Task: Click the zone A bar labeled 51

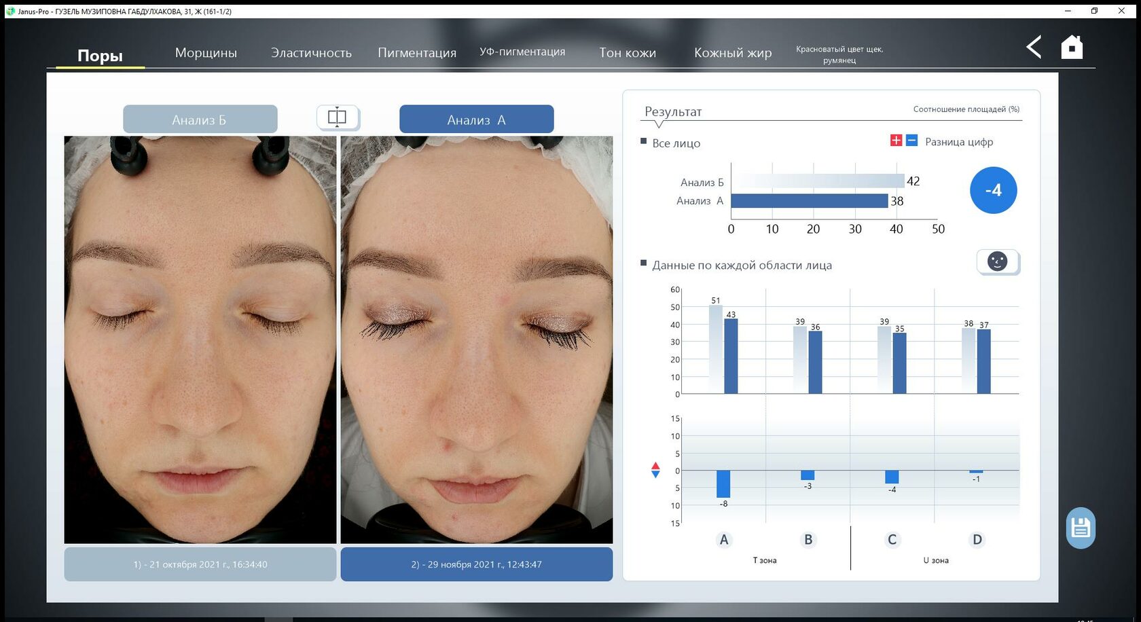Action: (x=716, y=349)
